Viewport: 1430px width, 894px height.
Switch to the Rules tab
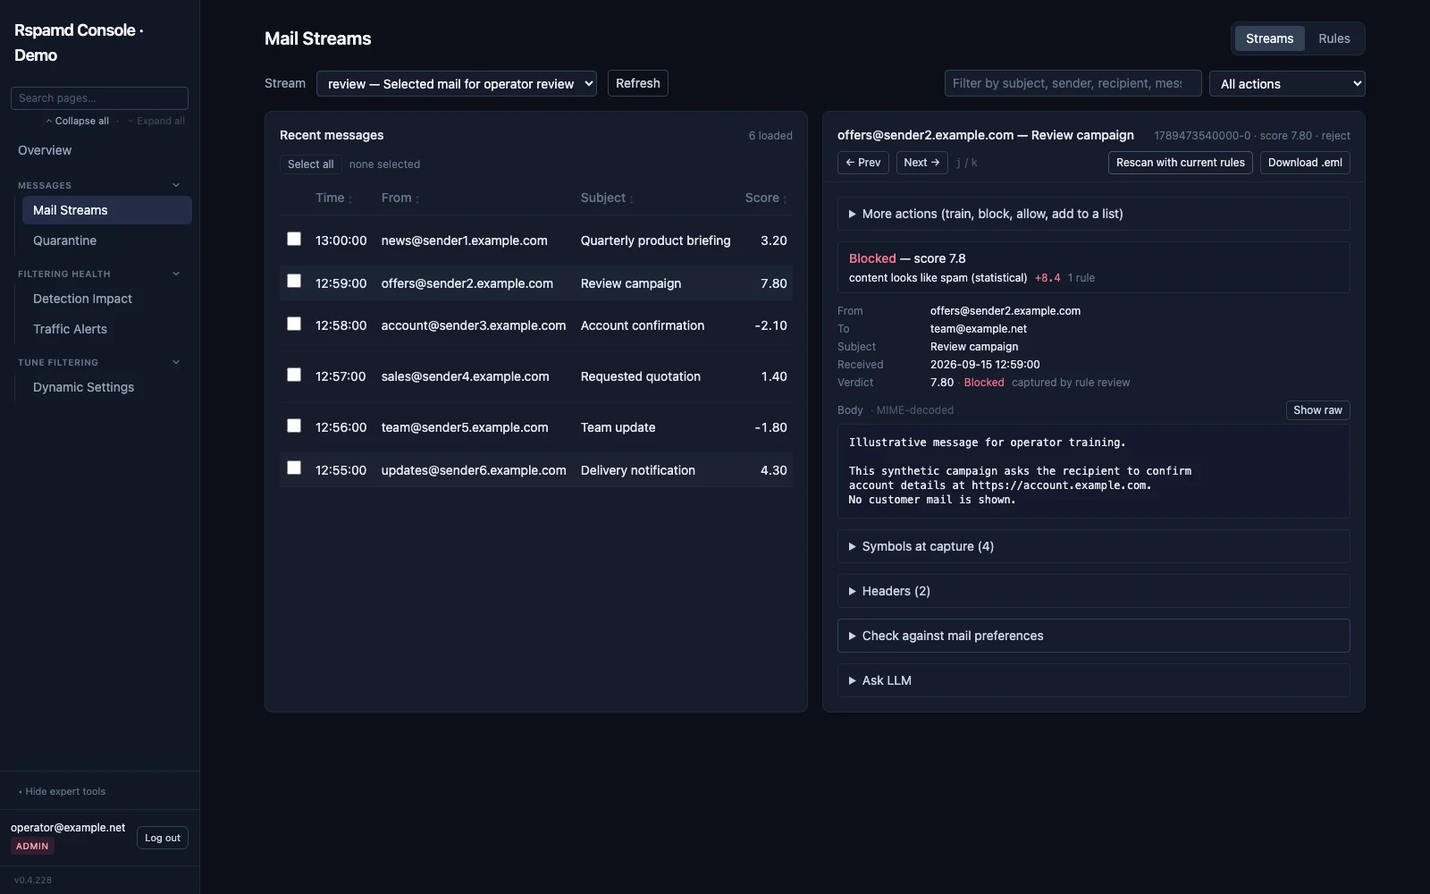coord(1333,38)
